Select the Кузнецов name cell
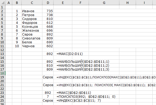 pos(30,26)
